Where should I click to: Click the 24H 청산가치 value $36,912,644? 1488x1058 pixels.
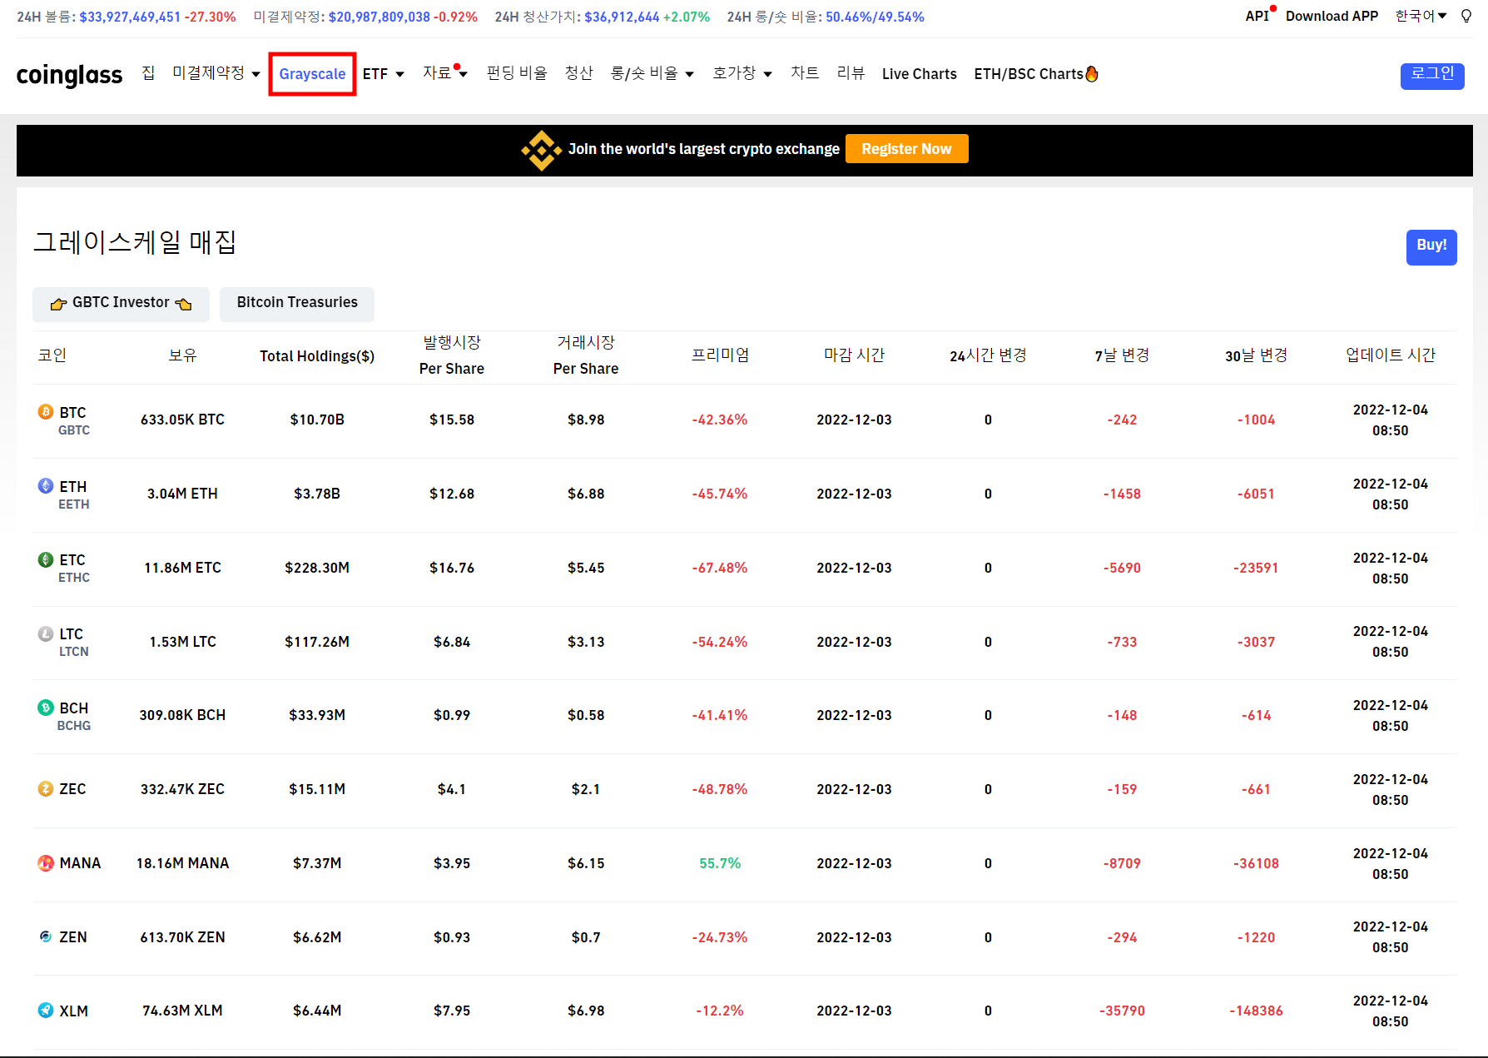click(x=622, y=17)
